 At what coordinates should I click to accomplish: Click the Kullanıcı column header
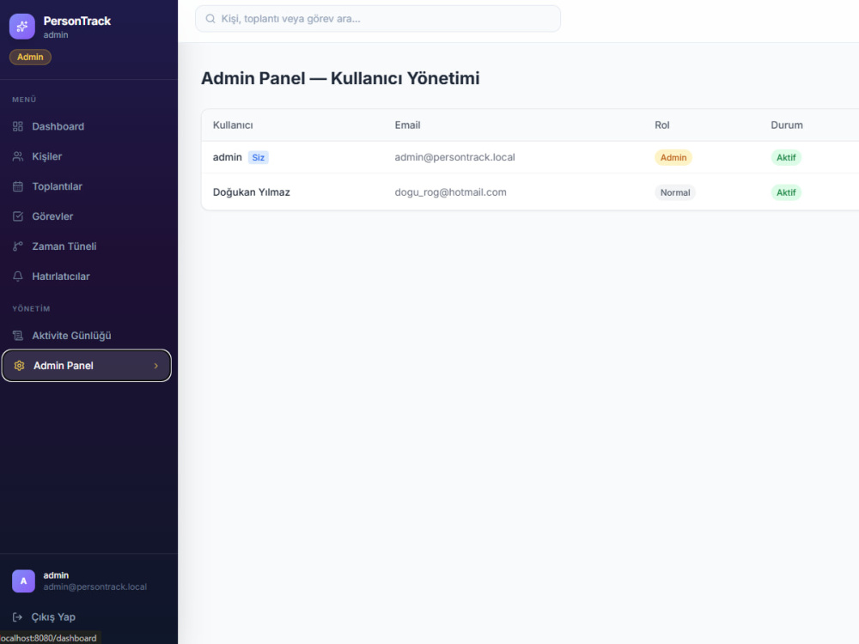(x=233, y=125)
